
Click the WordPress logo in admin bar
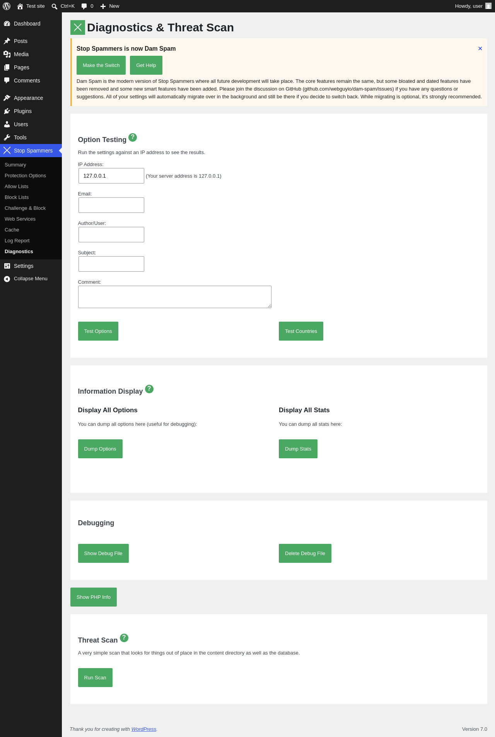tap(7, 6)
